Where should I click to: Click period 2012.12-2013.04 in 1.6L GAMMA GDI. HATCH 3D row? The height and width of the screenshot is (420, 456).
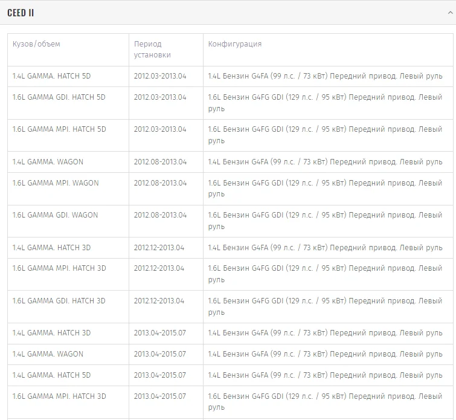coord(159,301)
